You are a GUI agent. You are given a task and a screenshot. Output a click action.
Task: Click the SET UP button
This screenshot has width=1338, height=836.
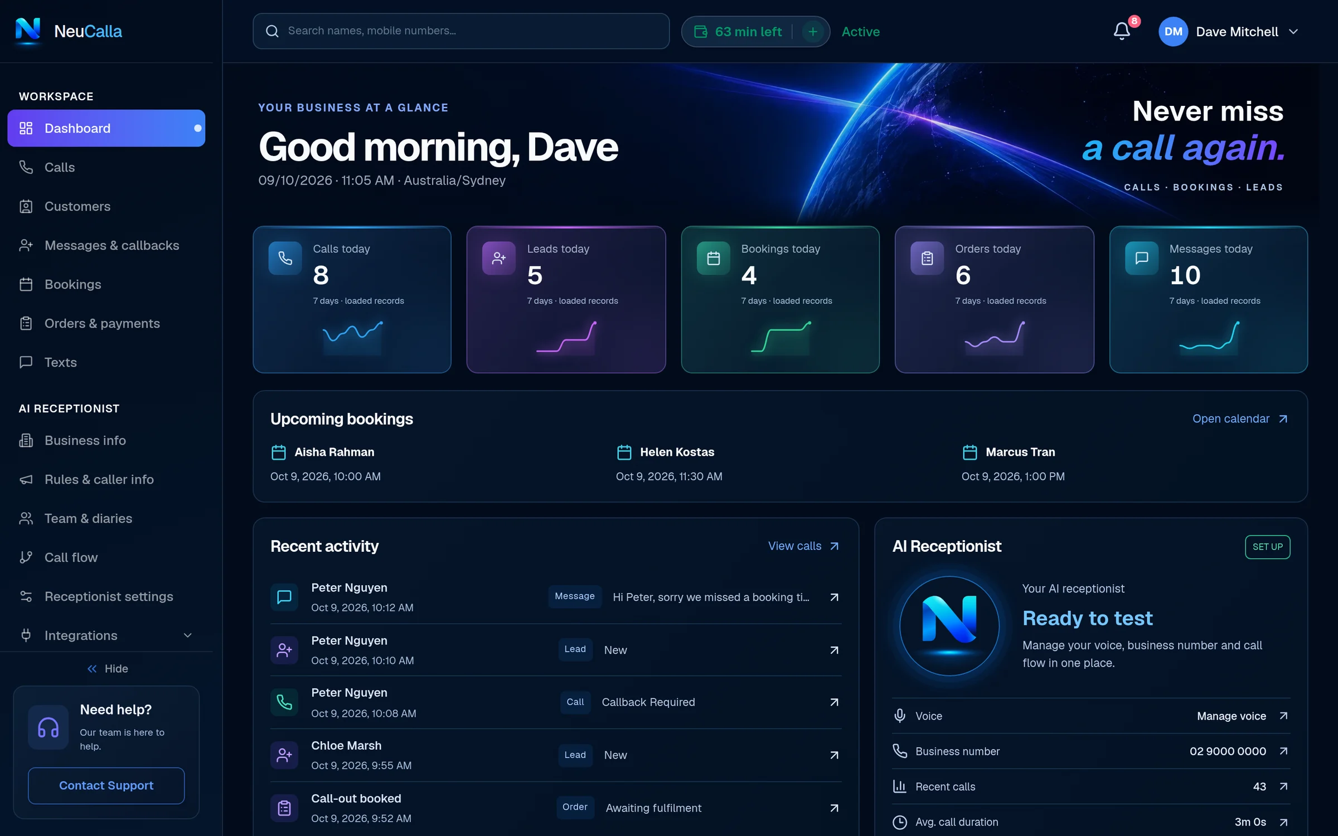[1267, 547]
